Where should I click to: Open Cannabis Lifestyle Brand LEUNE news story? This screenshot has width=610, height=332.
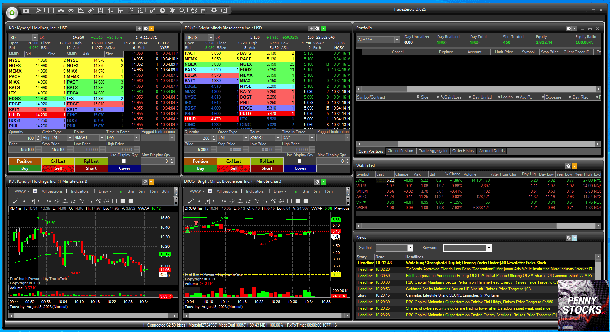452,295
